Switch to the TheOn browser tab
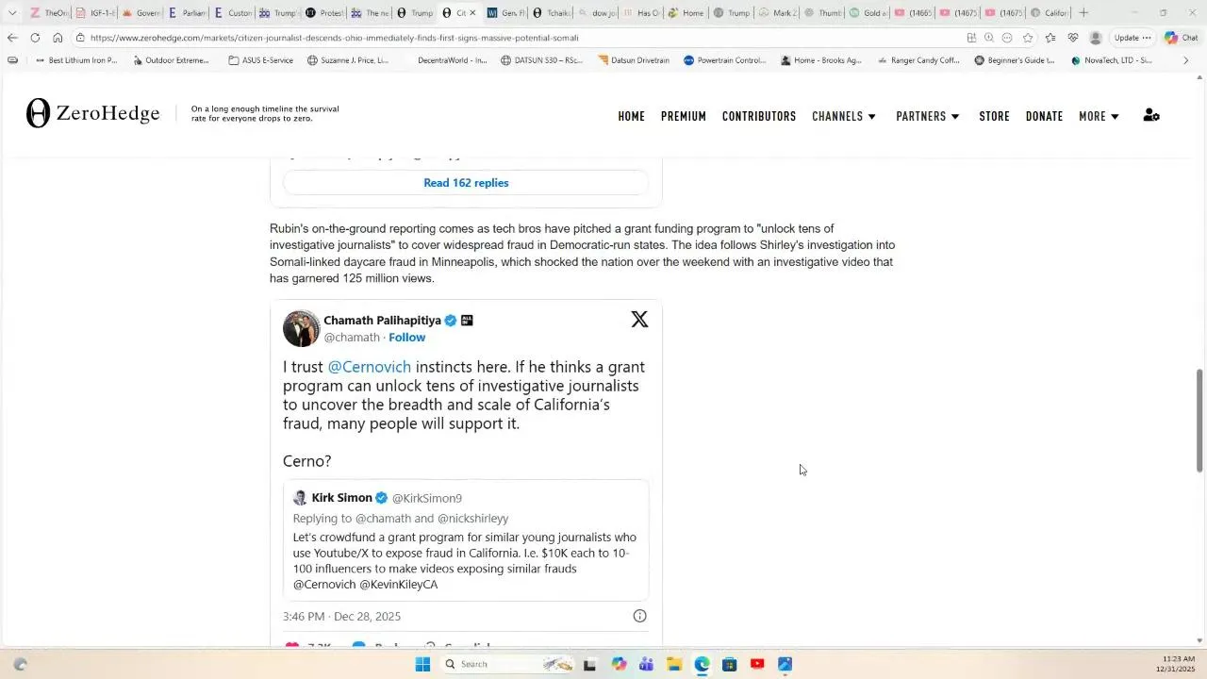1207x679 pixels. pos(48,12)
